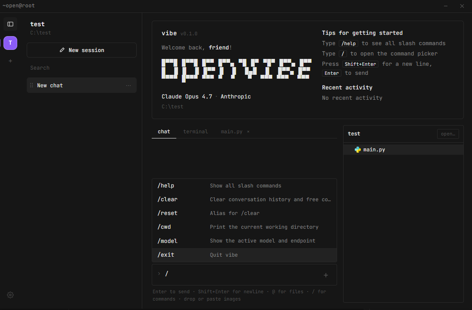Open the New chat options ellipsis
472x310 pixels.
(128, 86)
